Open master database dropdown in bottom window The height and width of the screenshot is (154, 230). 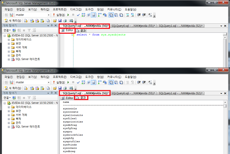click(x=49, y=82)
